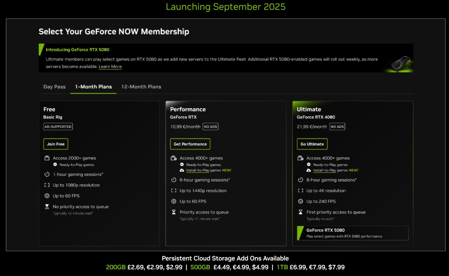The image size is (449, 276).
Task: Click the GeForce RTX 5080 box in Ultimate card
Action: pyautogui.click(x=353, y=233)
